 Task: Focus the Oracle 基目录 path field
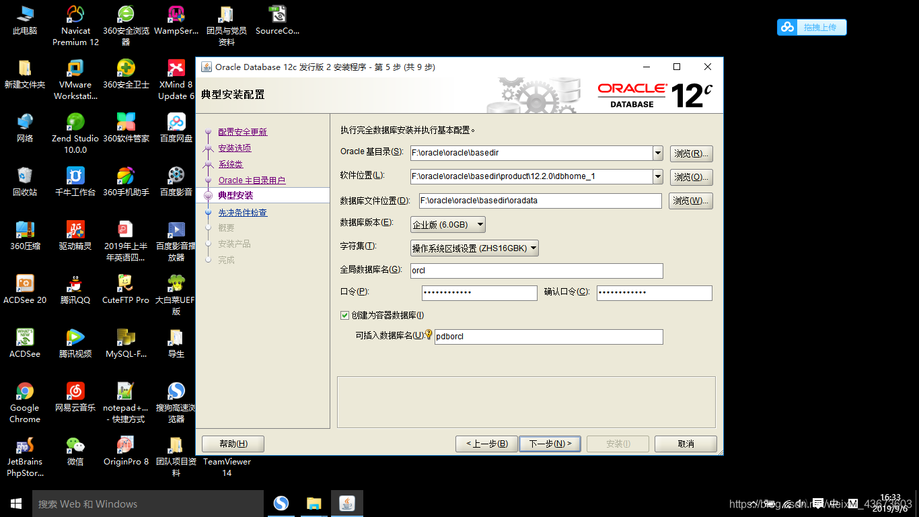click(x=531, y=153)
